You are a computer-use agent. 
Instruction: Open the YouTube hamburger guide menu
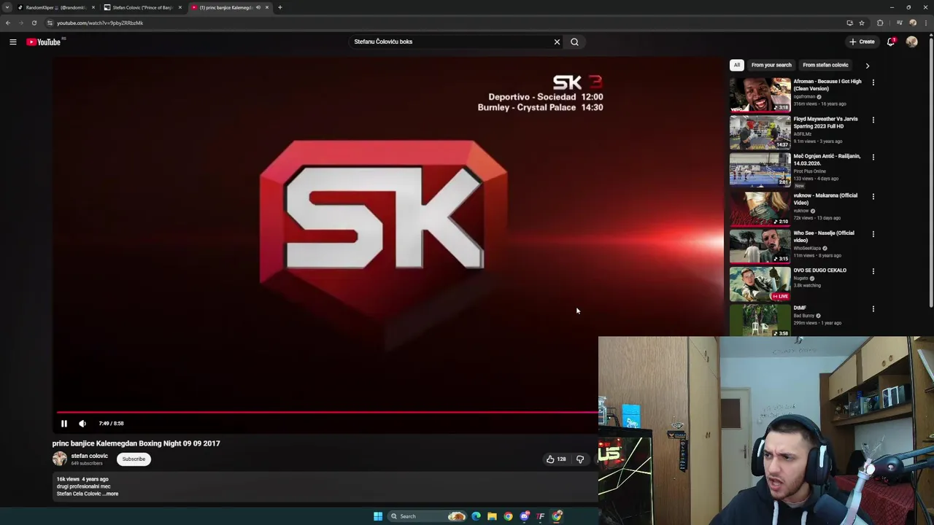point(12,42)
